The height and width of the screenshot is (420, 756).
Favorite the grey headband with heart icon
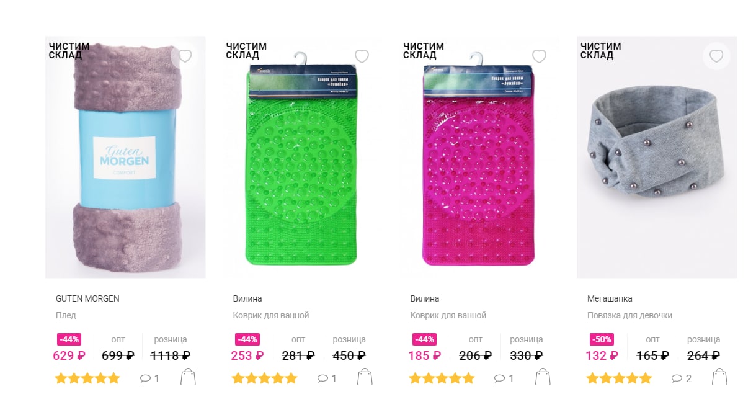click(716, 56)
